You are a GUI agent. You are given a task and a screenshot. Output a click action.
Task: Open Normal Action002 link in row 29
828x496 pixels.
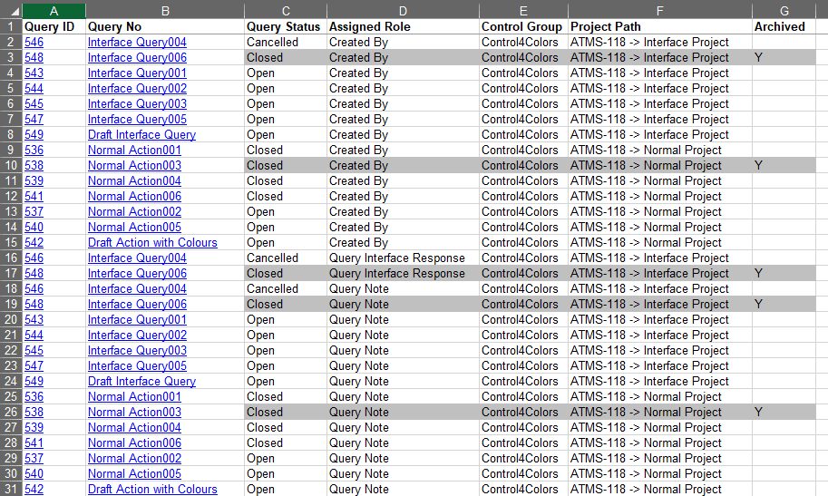pyautogui.click(x=134, y=459)
